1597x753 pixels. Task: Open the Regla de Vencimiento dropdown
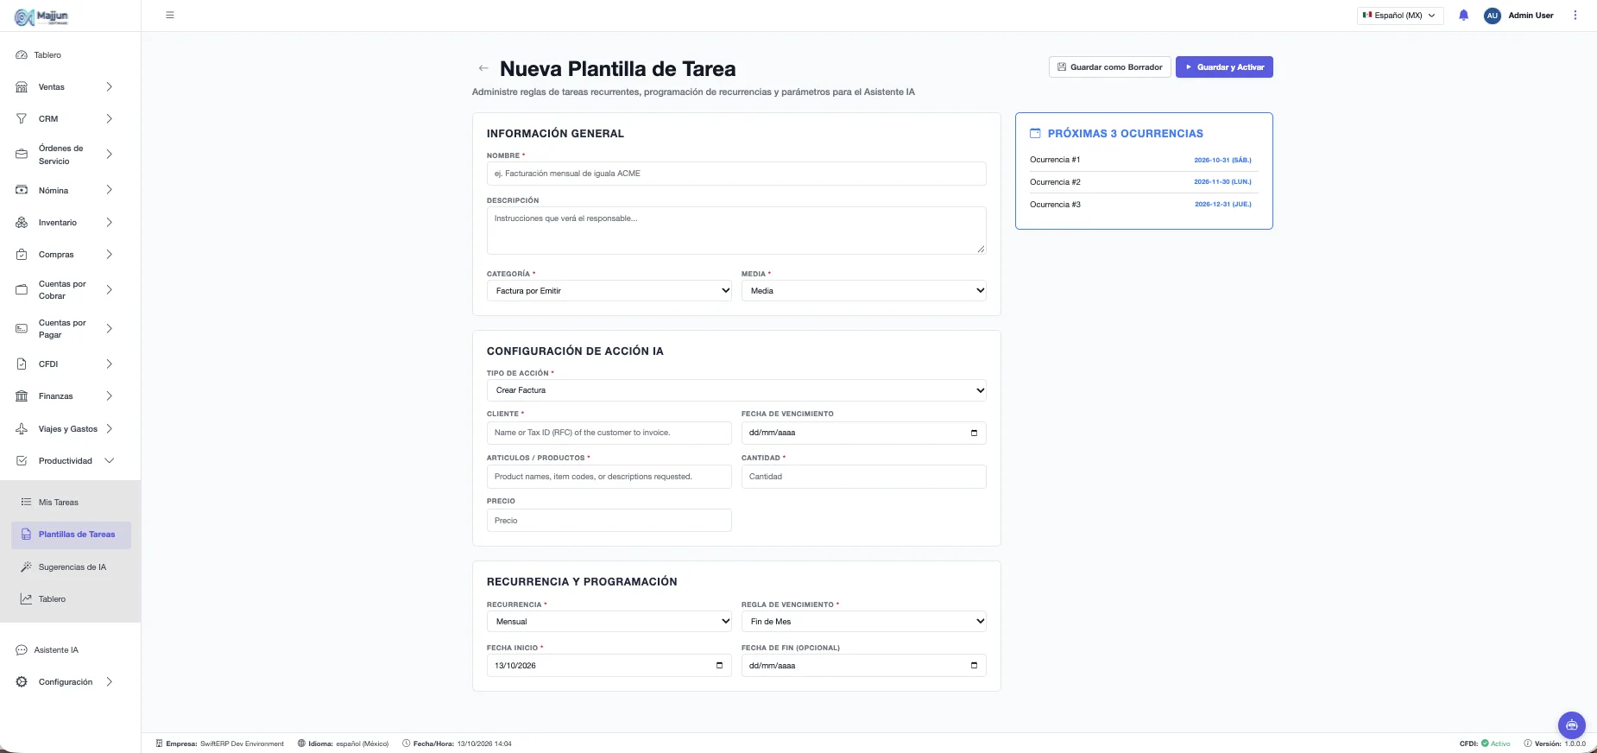point(864,622)
